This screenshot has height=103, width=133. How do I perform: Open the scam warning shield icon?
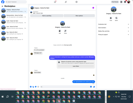pos(59,62)
